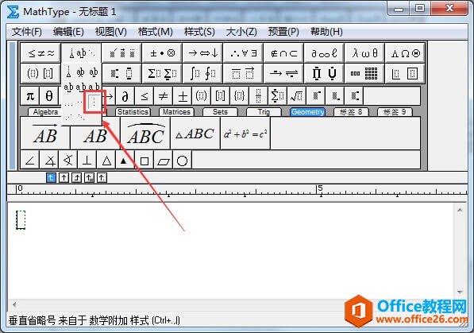The height and width of the screenshot is (333, 474).
Task: Insert the upward diagonal ellipsis symbol
Action: point(68,117)
